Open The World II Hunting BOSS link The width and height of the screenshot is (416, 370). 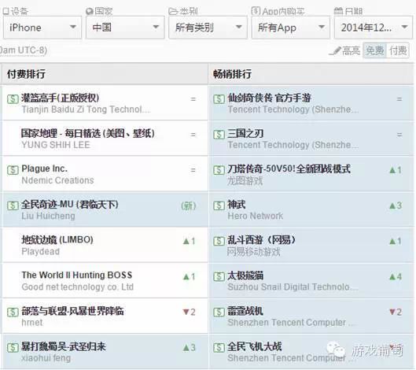click(x=77, y=276)
